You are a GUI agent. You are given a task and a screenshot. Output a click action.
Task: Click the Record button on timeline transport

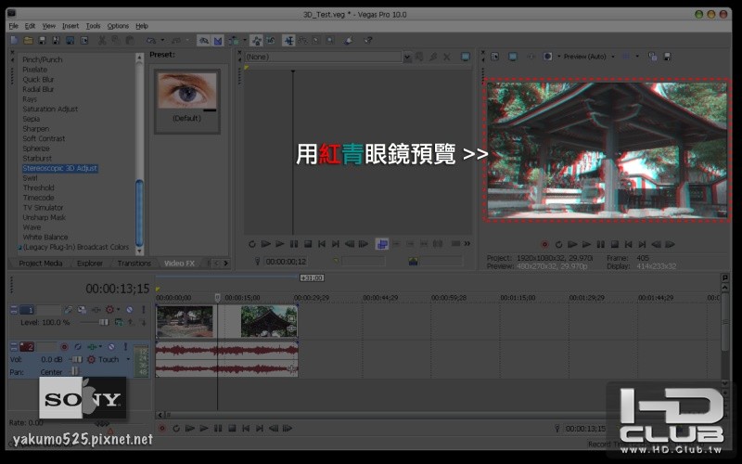tap(161, 428)
